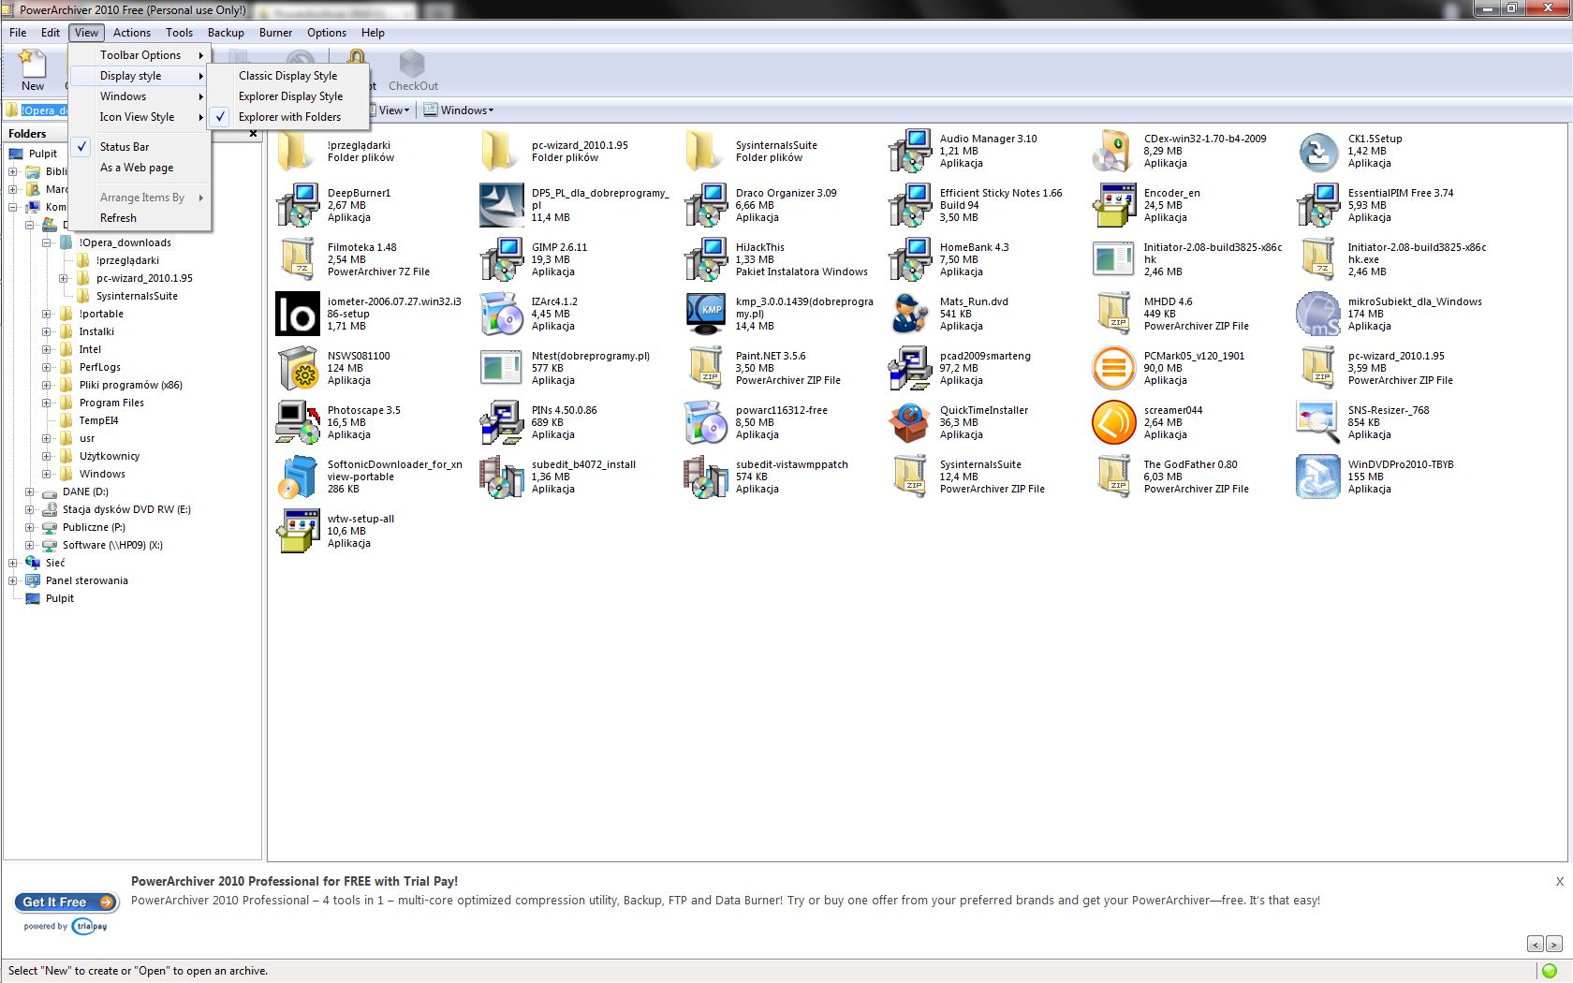Image resolution: width=1573 pixels, height=983 pixels.
Task: Click Refresh in the View menu
Action: [x=140, y=218]
